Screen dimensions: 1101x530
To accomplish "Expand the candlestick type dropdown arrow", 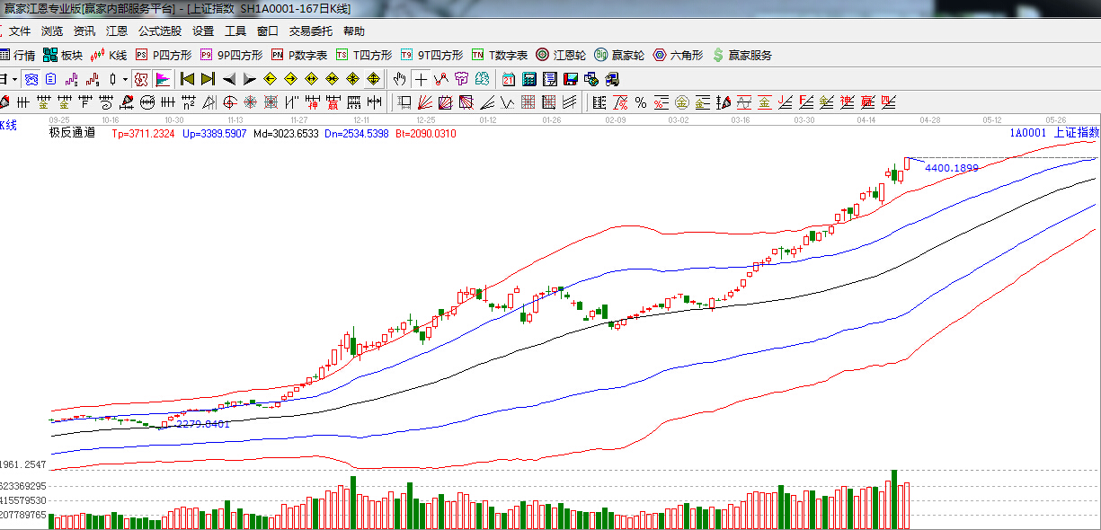I will coord(125,79).
